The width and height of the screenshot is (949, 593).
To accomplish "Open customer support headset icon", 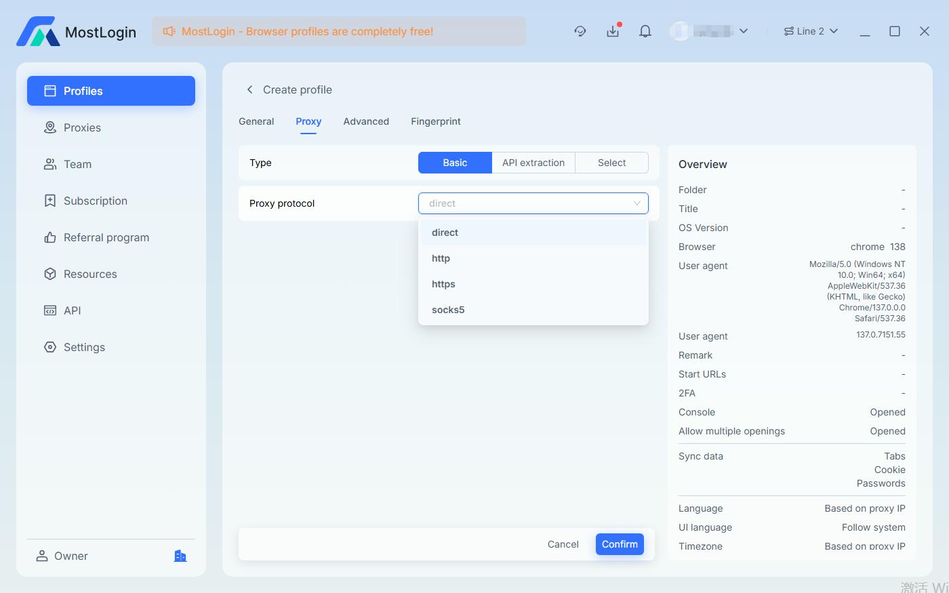I will point(580,31).
